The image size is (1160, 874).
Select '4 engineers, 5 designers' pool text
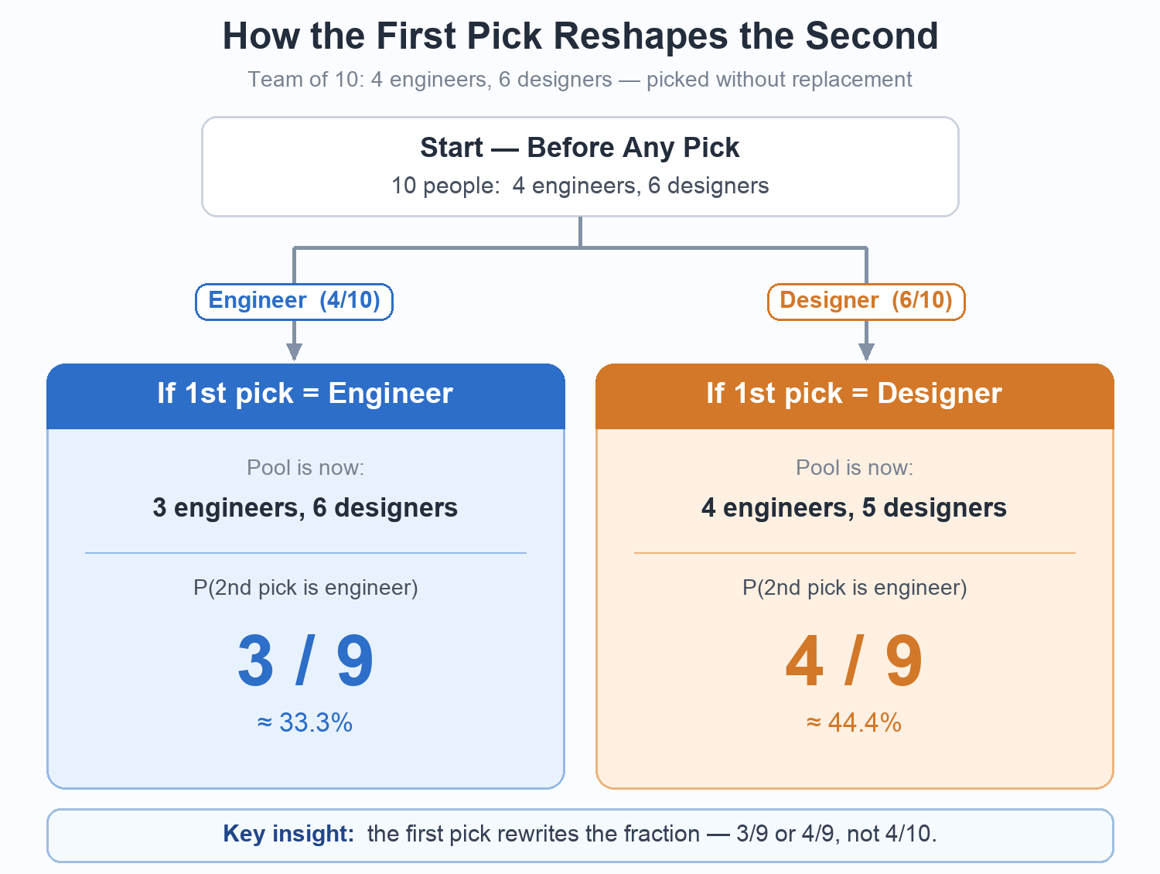(855, 507)
